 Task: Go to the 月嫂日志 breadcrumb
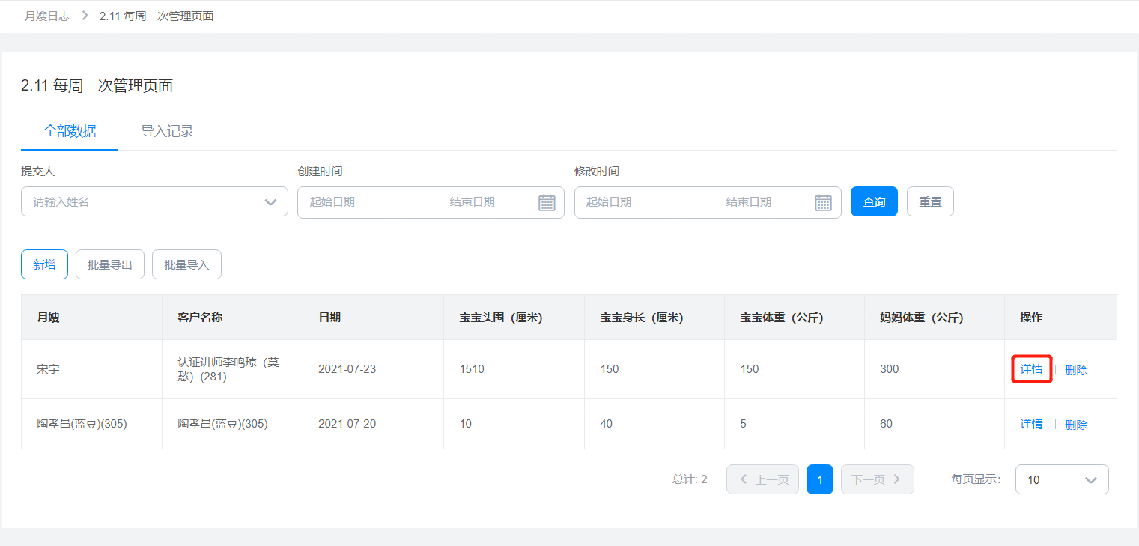tap(47, 16)
